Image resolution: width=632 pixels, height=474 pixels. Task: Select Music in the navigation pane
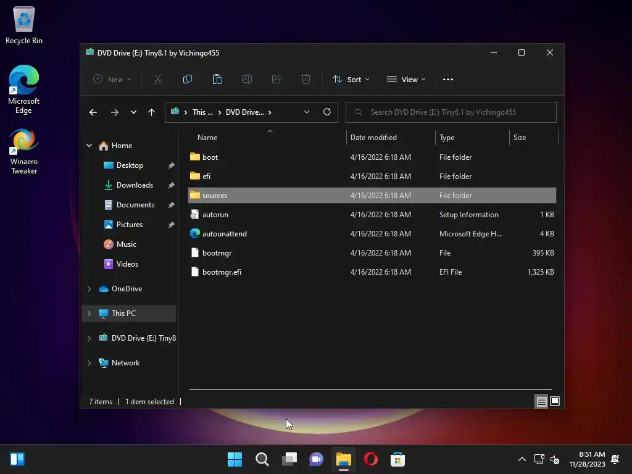coord(126,244)
